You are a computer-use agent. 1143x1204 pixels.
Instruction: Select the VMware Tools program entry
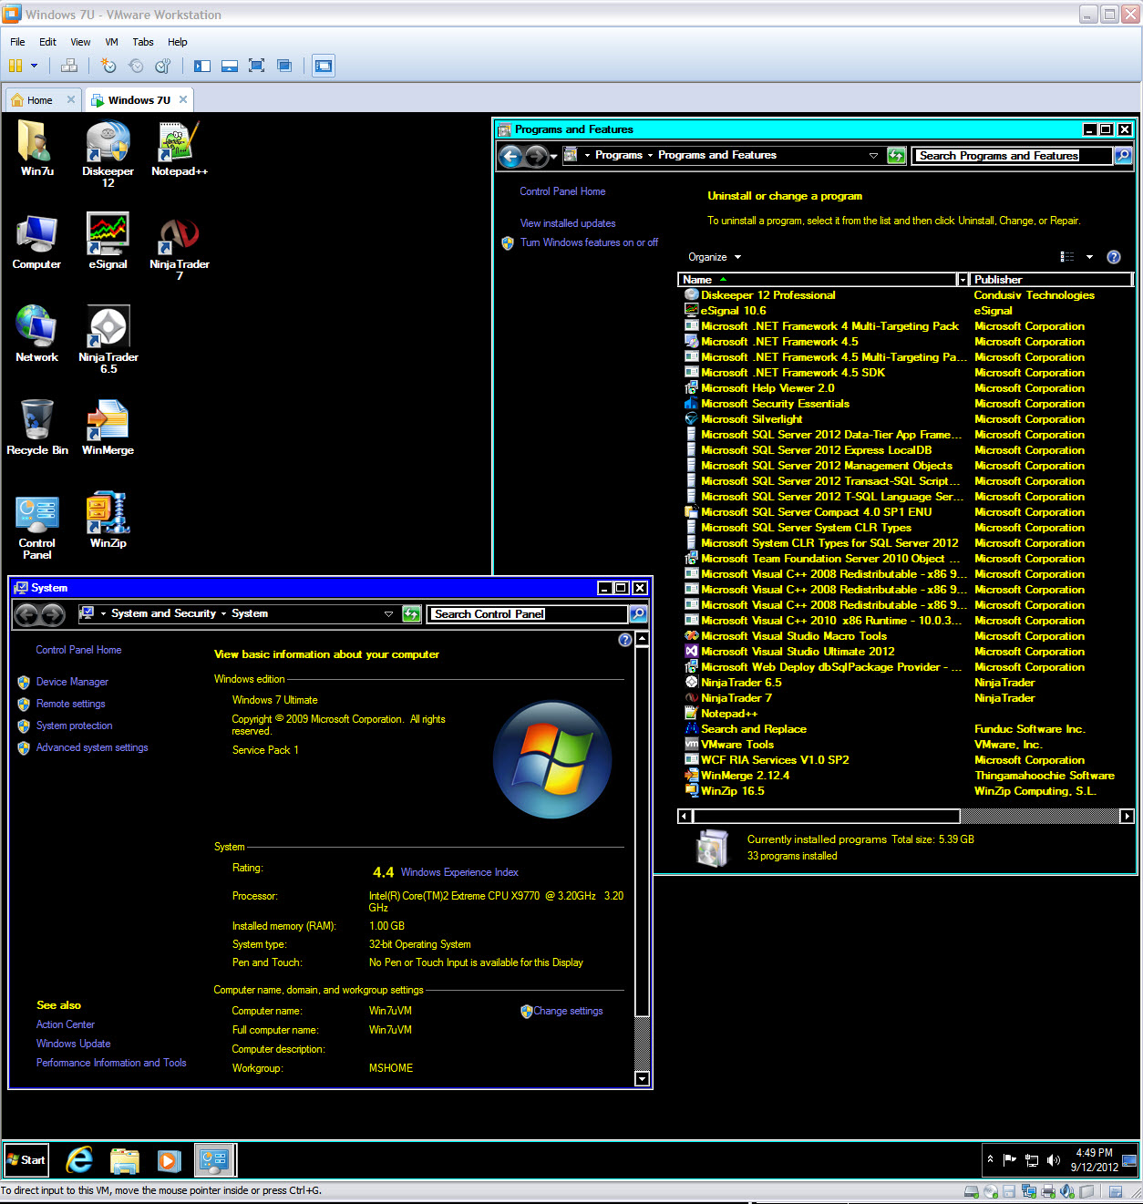coord(736,745)
